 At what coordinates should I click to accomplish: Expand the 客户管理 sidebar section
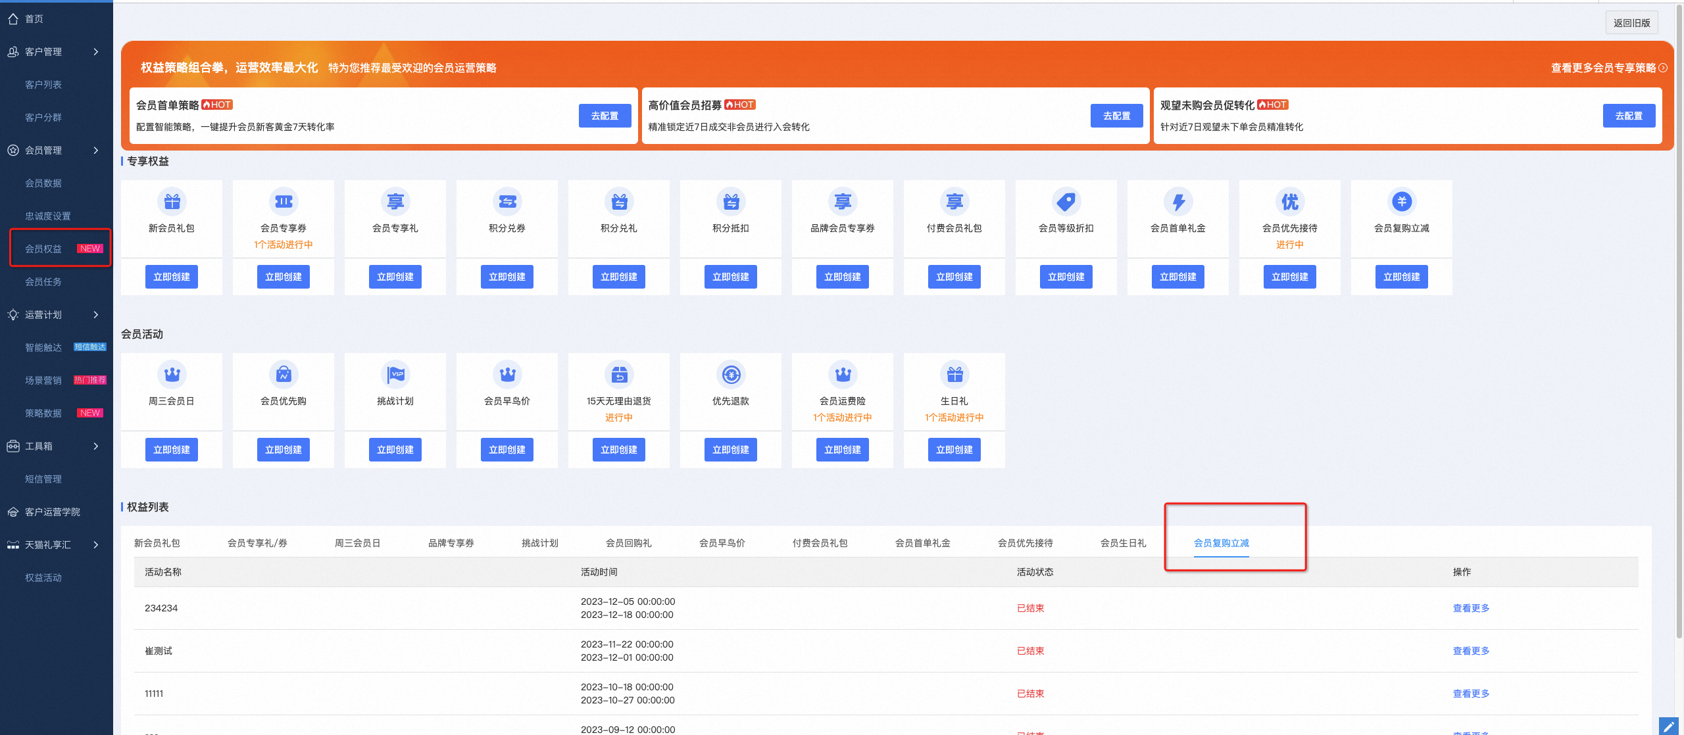click(x=96, y=52)
